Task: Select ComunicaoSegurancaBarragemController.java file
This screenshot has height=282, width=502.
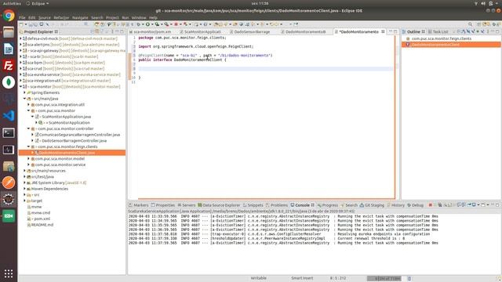Action: (x=79, y=135)
